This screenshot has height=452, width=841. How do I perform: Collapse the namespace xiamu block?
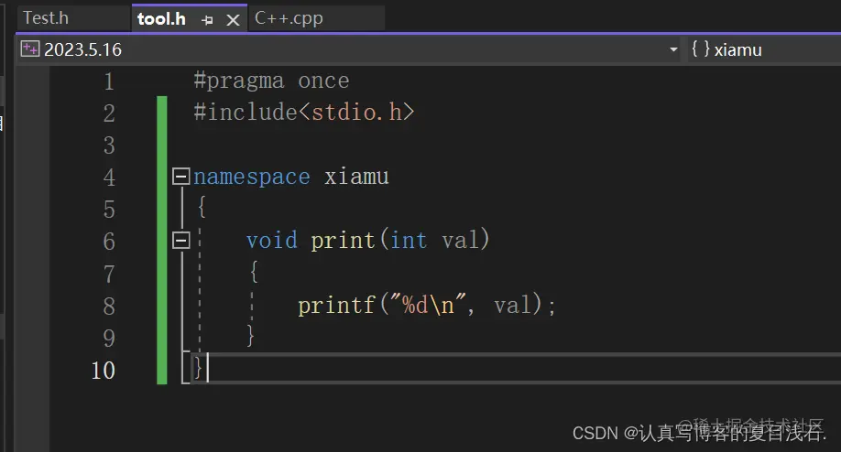[181, 177]
